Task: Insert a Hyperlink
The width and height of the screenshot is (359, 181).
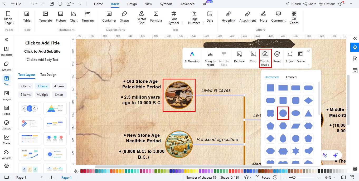Action: point(228,18)
